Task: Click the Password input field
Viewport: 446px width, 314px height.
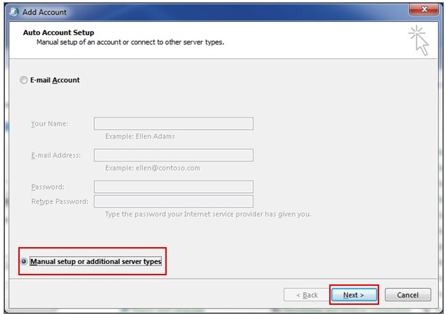Action: pyautogui.click(x=174, y=187)
